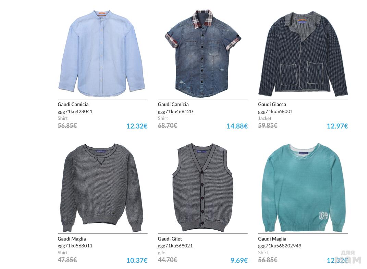This screenshot has width=367, height=269.
Task: Click the 14.88€ sale price
Action: pyautogui.click(x=237, y=126)
